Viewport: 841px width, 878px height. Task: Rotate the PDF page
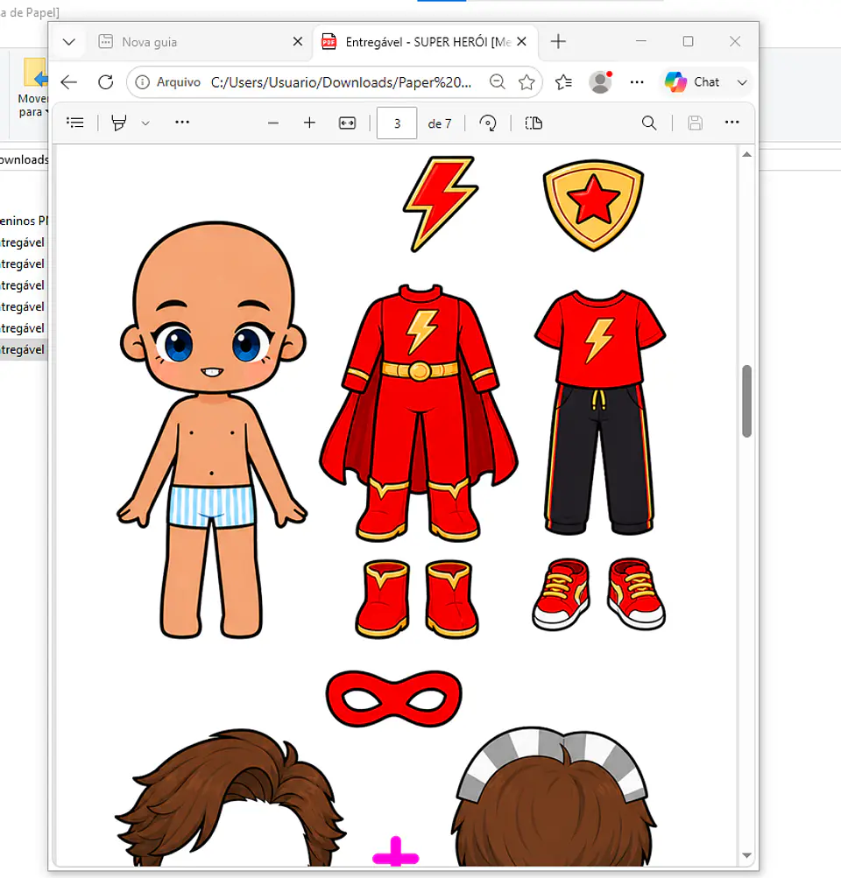coord(488,123)
